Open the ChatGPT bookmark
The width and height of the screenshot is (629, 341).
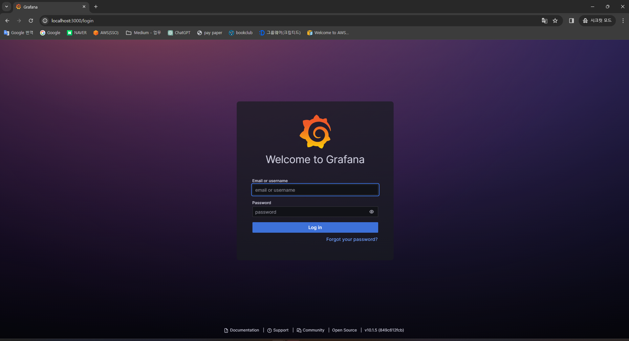pyautogui.click(x=179, y=33)
